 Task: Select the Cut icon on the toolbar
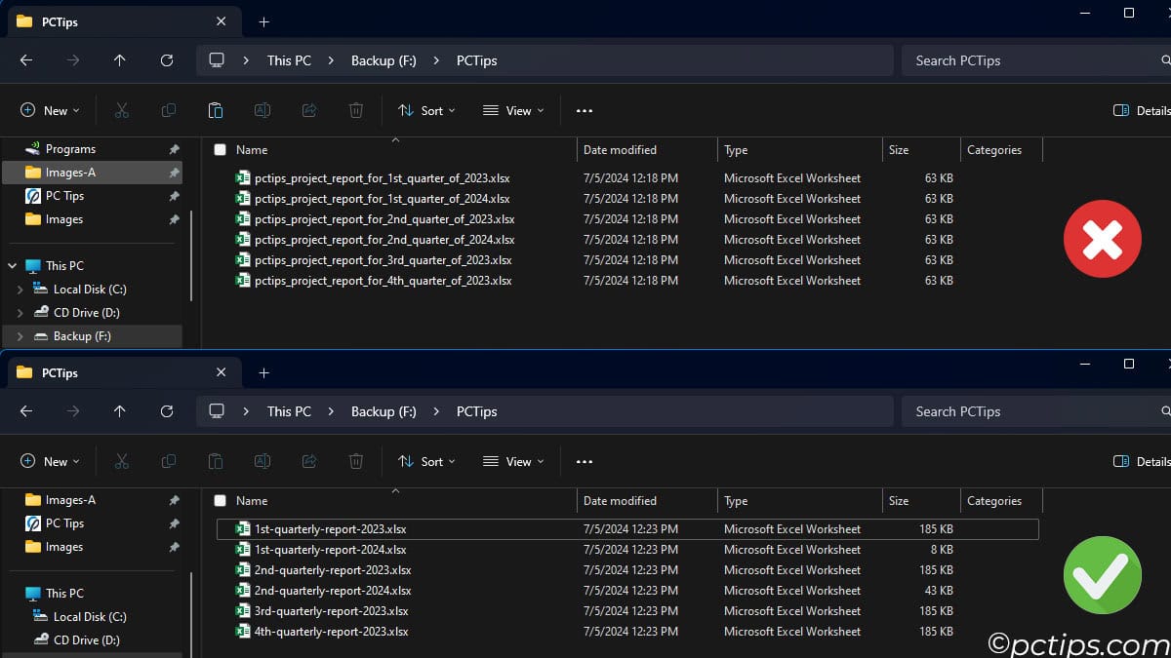point(121,110)
